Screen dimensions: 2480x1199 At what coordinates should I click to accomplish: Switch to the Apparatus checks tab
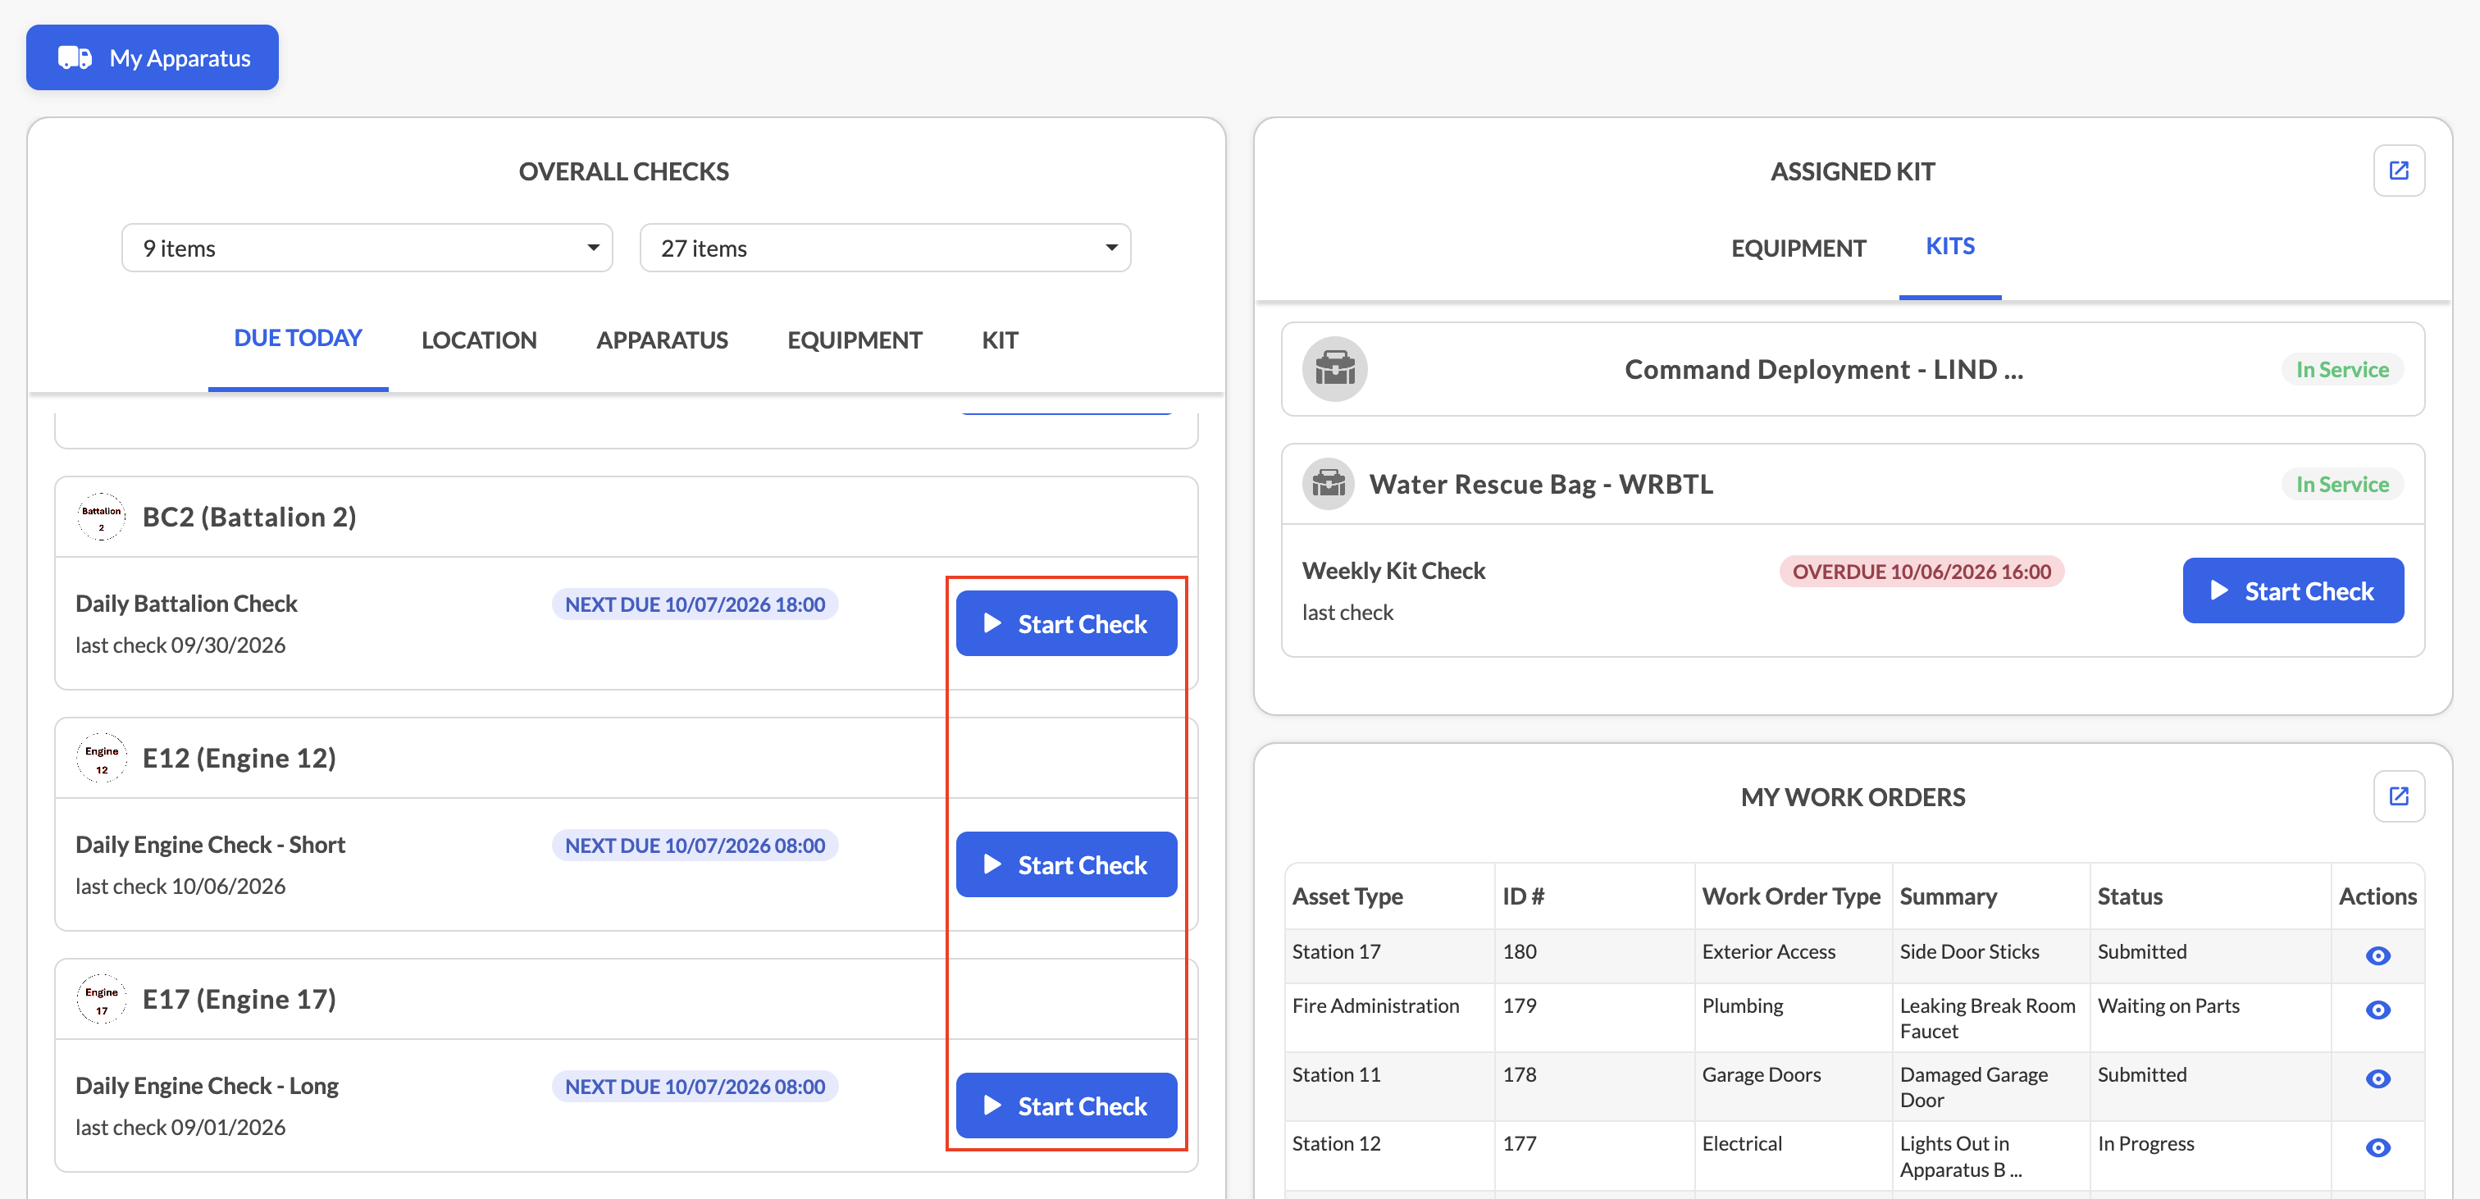pyautogui.click(x=661, y=340)
